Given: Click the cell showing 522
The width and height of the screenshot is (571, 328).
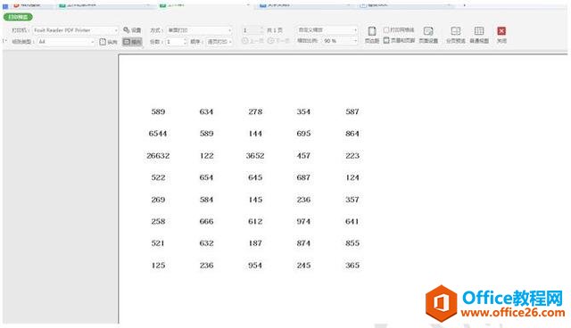Looking at the screenshot, I should tap(158, 177).
